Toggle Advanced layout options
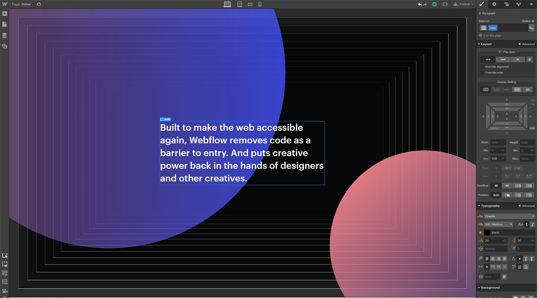Viewport: 537px width, 298px height. (x=526, y=44)
